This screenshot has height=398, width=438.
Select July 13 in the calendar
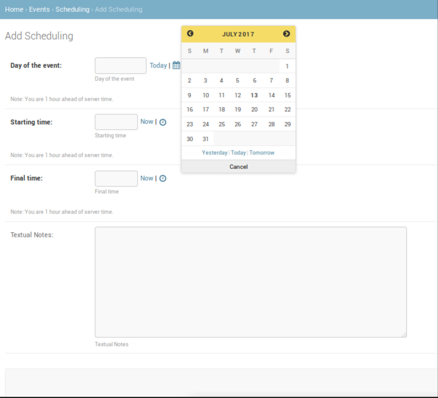pyautogui.click(x=254, y=95)
